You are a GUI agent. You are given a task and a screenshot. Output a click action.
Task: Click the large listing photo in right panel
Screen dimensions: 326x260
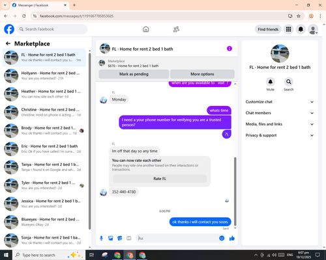280,53
